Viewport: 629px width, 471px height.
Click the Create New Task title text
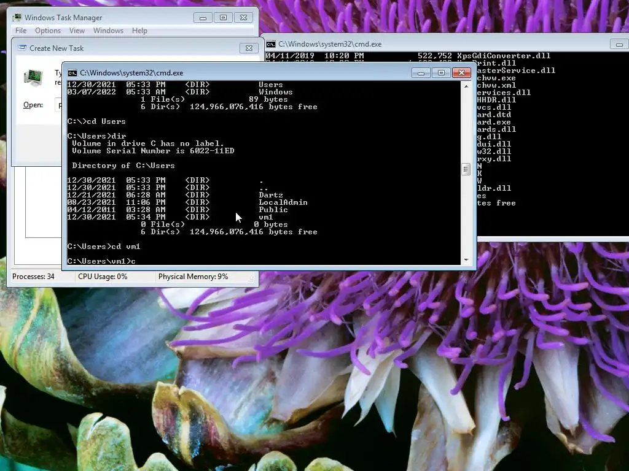click(x=57, y=48)
